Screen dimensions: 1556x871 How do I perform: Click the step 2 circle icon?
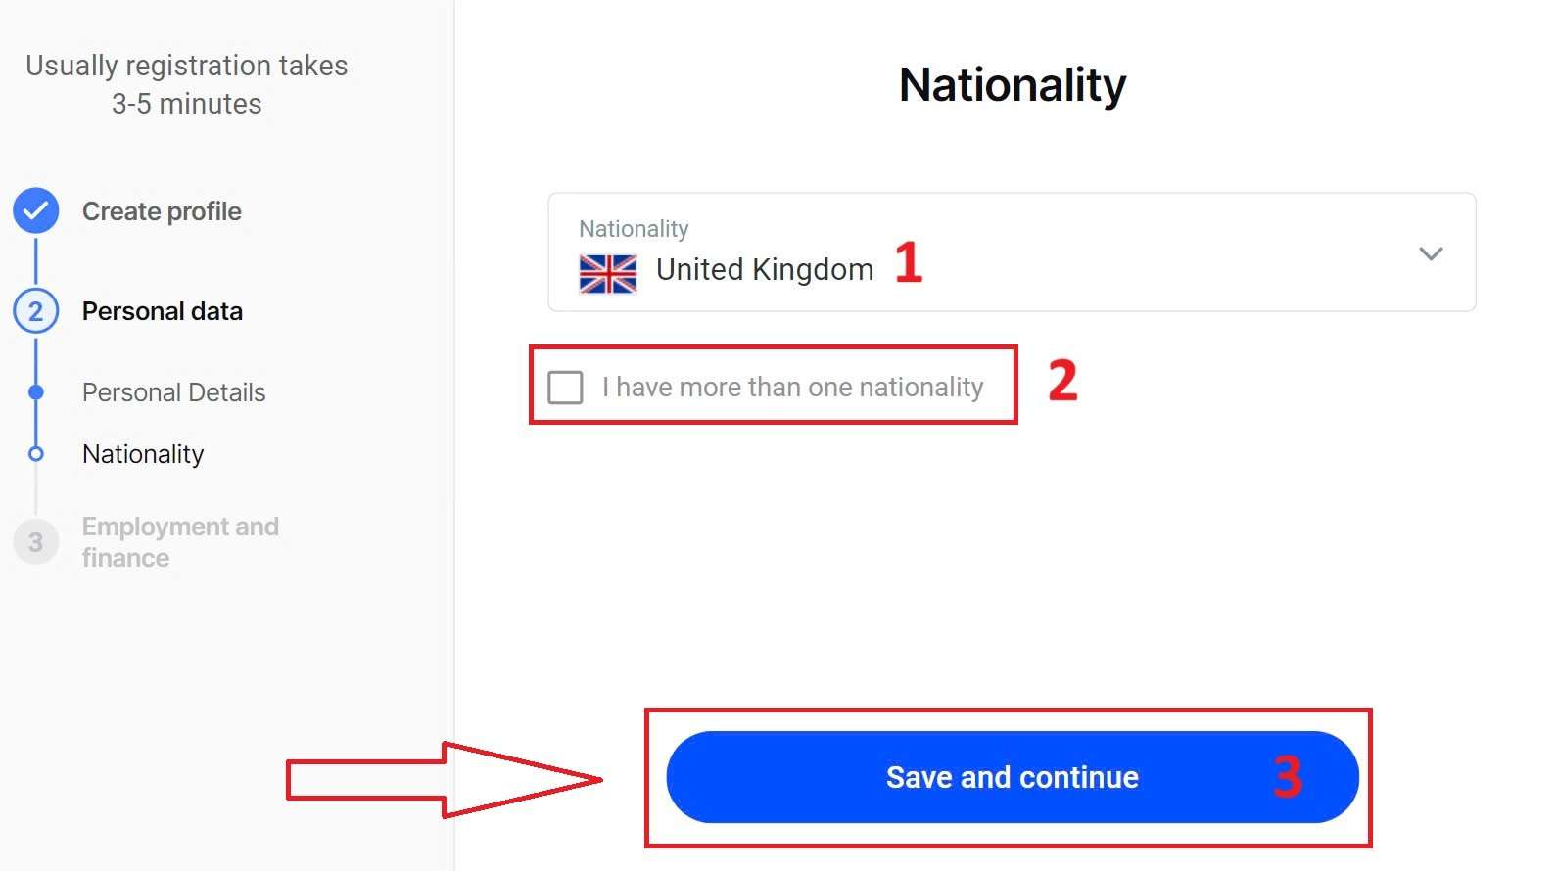click(36, 311)
